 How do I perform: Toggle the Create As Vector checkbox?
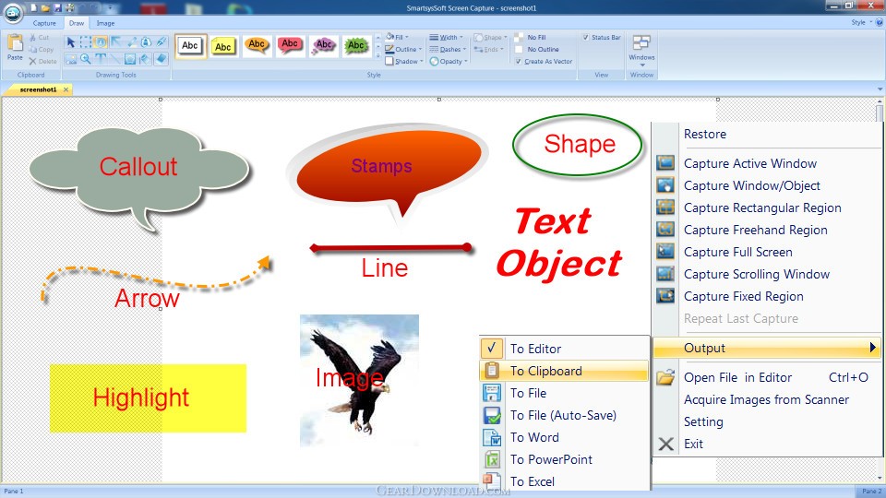click(x=519, y=62)
